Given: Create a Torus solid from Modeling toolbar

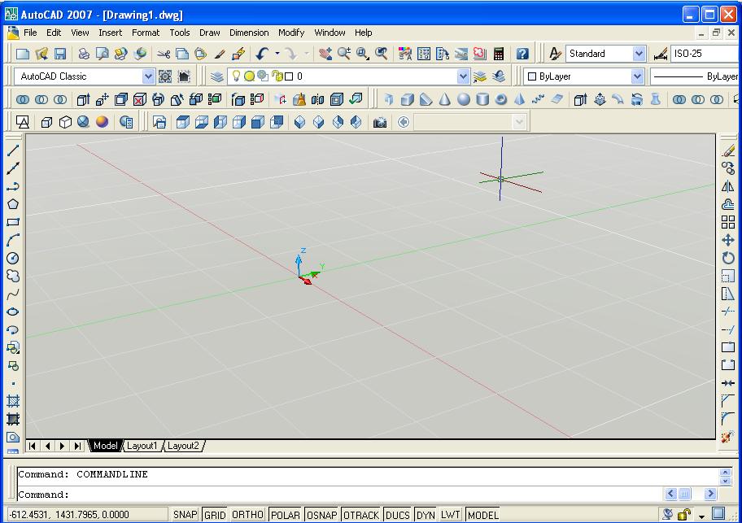Looking at the screenshot, I should [x=500, y=99].
